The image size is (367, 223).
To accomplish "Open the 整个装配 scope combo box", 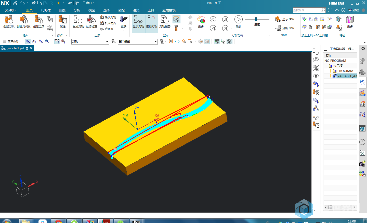I will pos(138,41).
